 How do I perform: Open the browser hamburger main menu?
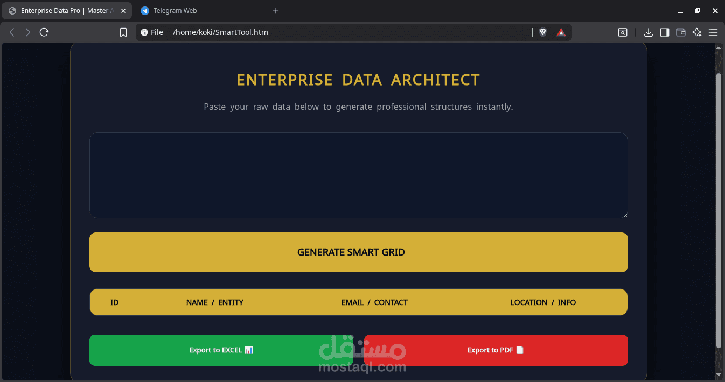(x=713, y=32)
